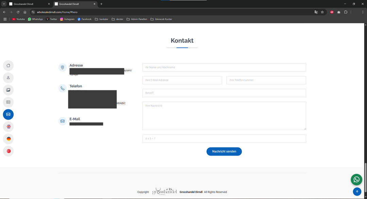This screenshot has height=199, width=367.
Task: Switch language using the UK flag icon
Action: click(x=8, y=127)
